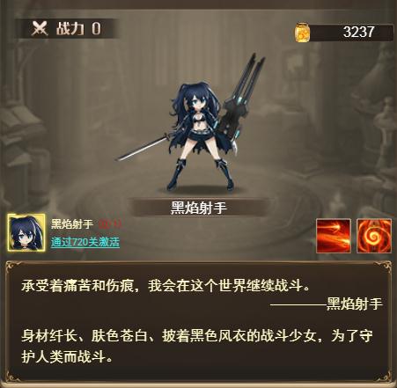Click 黑焰射手 name label beside portrait
397x388 pixels.
[x=71, y=224]
